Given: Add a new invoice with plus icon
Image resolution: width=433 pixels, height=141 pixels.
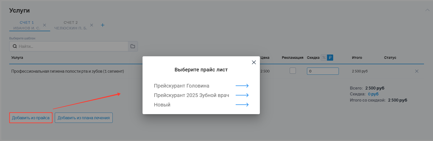Looking at the screenshot, I should (x=103, y=25).
